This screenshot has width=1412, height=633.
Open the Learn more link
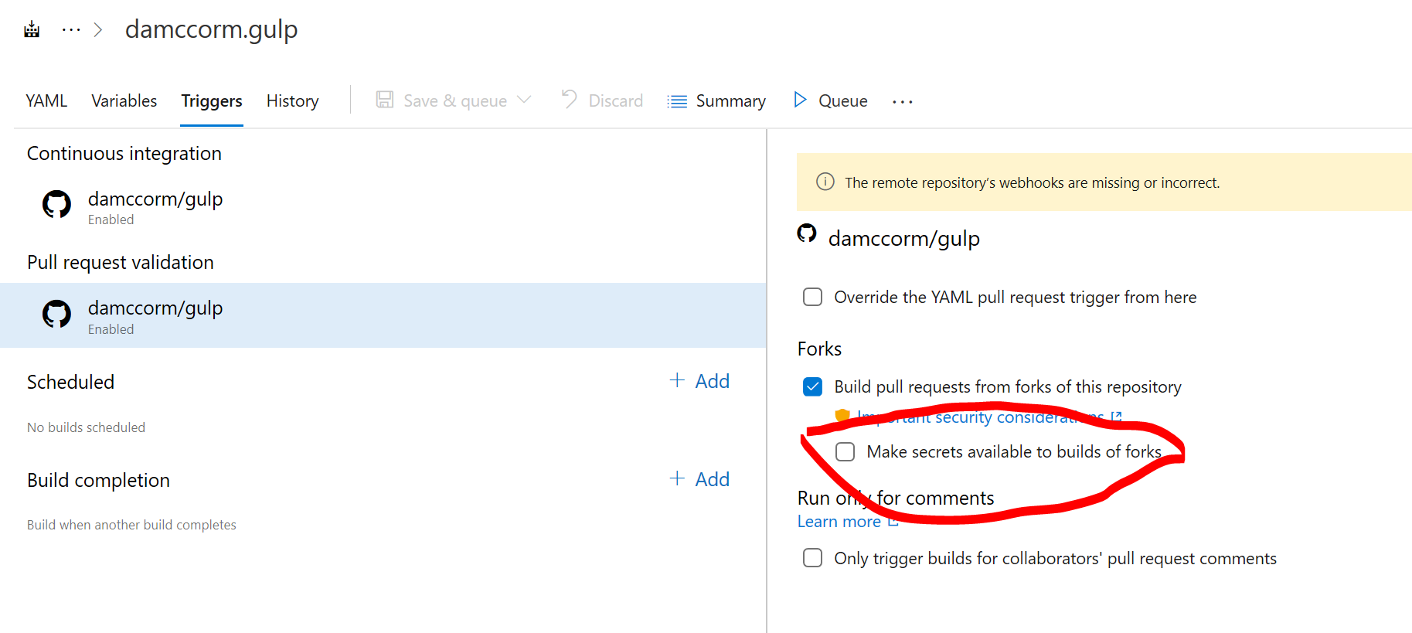click(839, 522)
